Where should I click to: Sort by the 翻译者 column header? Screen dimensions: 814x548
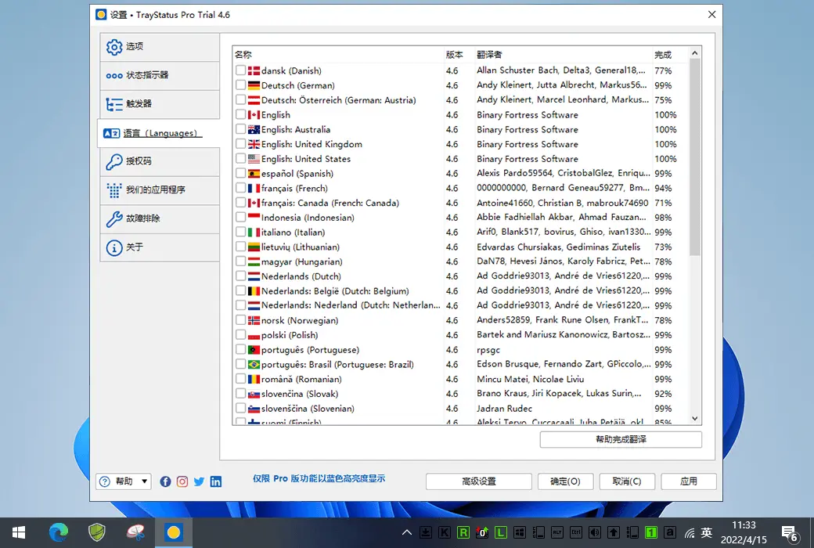(x=564, y=55)
